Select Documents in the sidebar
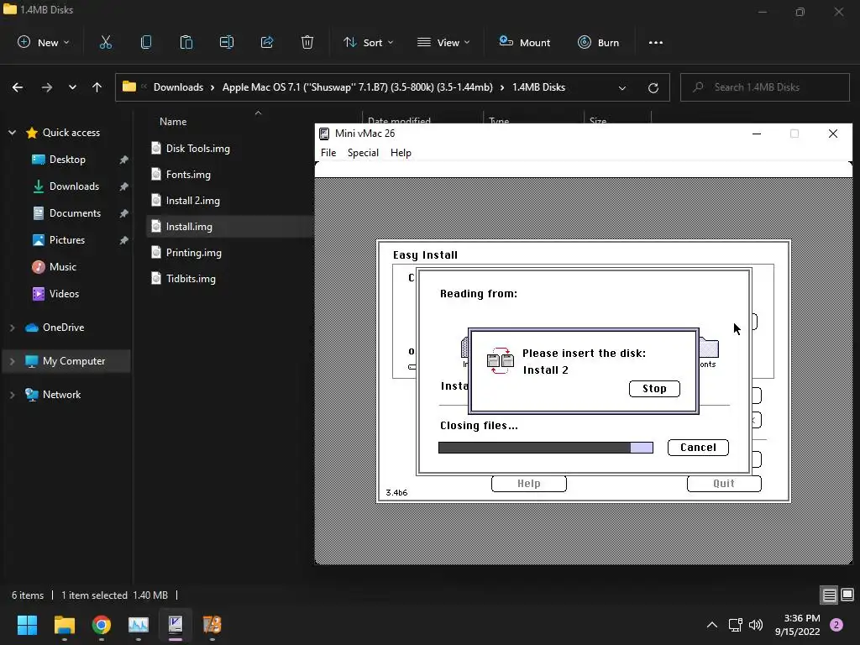Screen dimensions: 860x645 point(75,212)
